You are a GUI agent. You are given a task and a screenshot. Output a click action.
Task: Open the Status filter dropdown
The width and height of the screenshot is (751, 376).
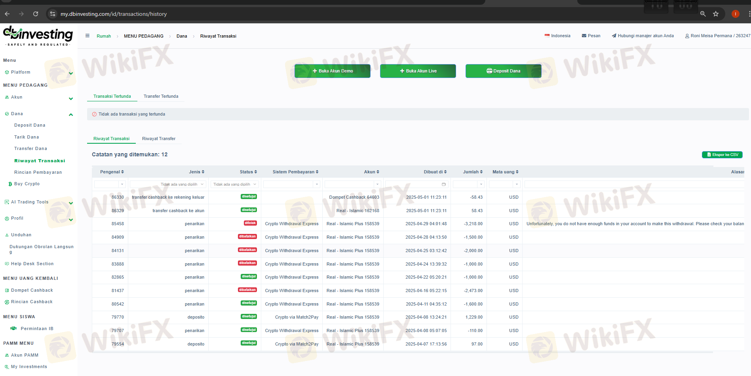(235, 184)
